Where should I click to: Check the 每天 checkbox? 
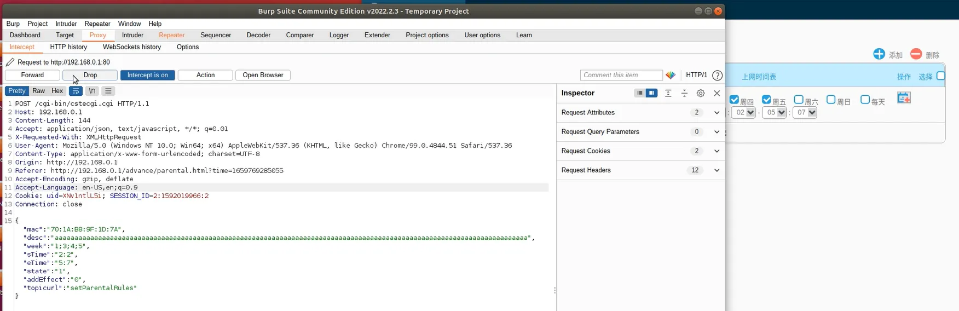click(865, 100)
